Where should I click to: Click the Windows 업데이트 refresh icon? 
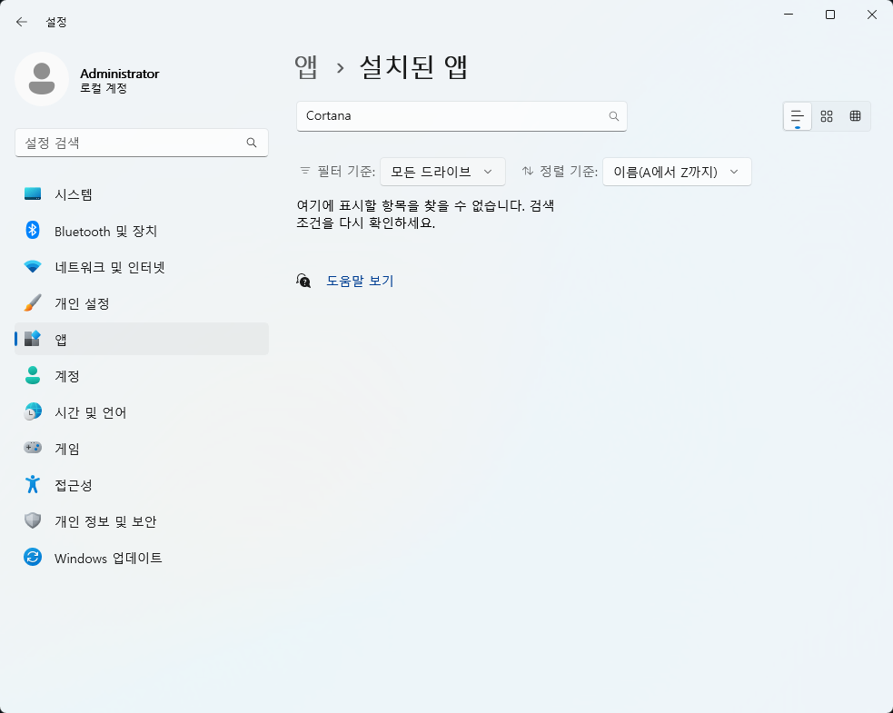(33, 557)
